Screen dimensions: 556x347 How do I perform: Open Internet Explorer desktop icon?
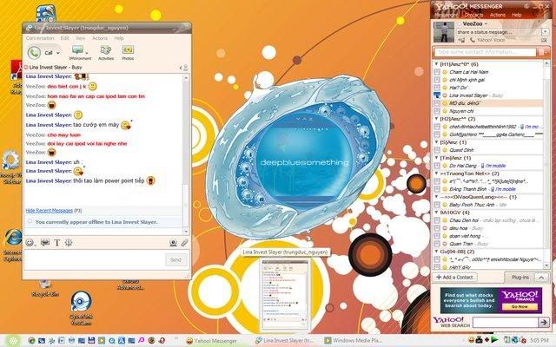click(x=13, y=246)
